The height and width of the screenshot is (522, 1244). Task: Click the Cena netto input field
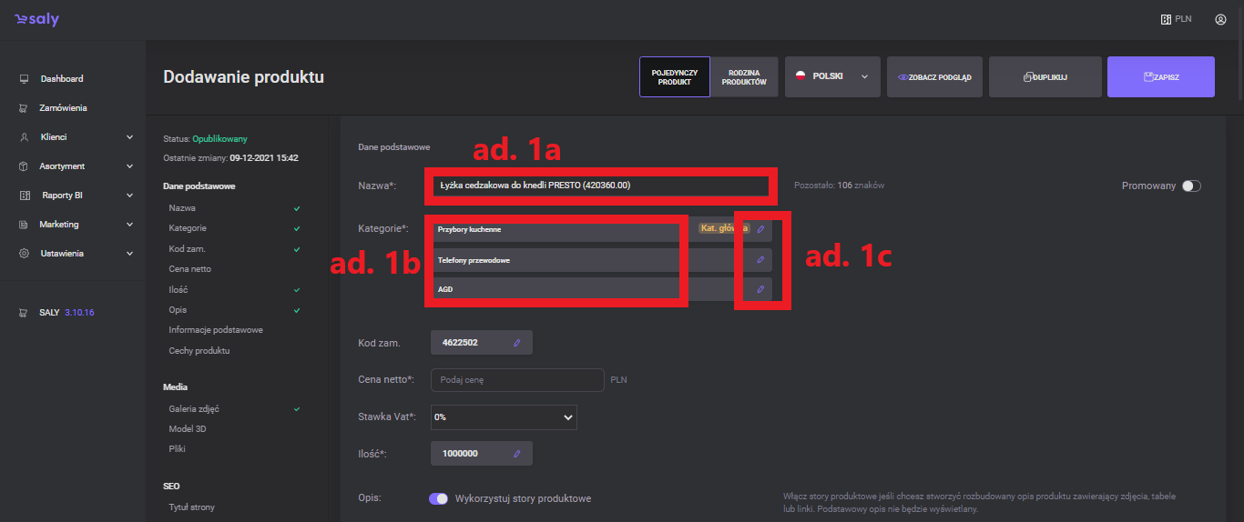point(516,380)
